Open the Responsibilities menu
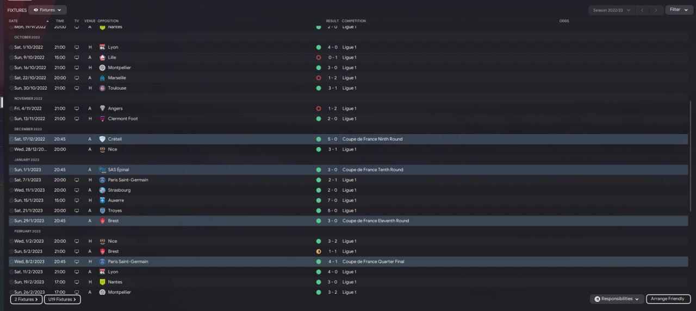The image size is (696, 311). tap(617, 299)
